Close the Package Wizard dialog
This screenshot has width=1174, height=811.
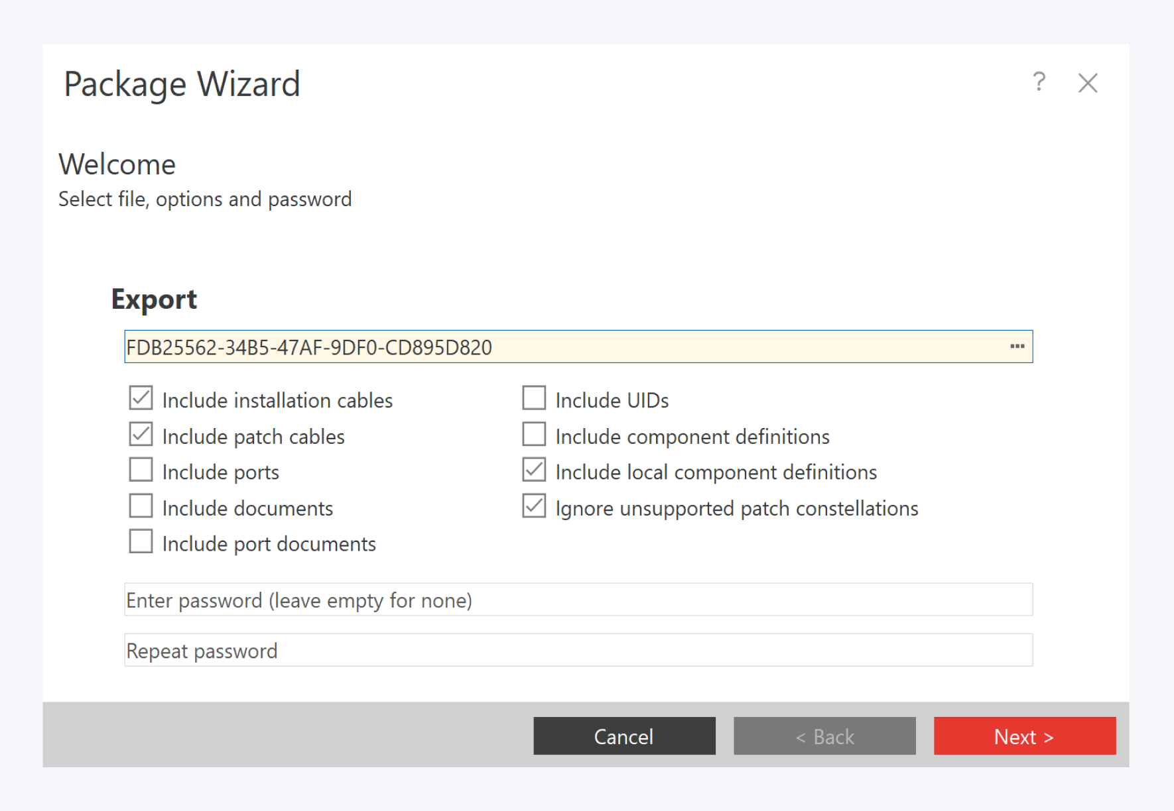[x=1088, y=83]
